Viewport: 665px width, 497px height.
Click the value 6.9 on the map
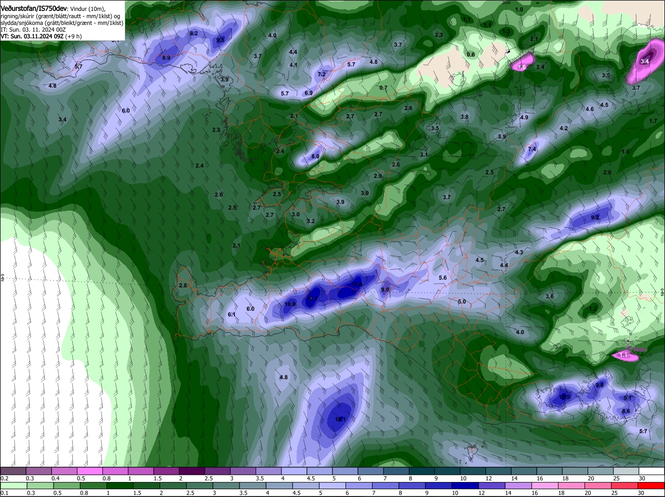(x=308, y=93)
